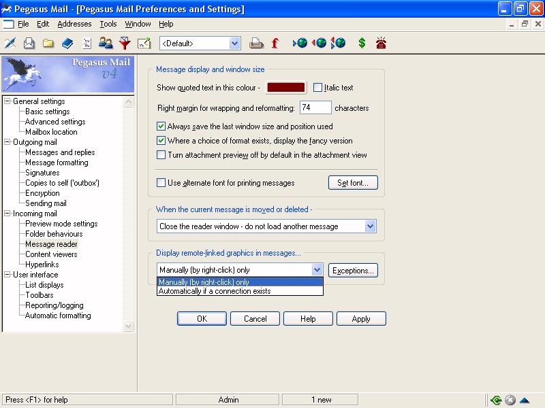The image size is (545, 408).
Task: Select Encryption in the tree
Action: pos(42,193)
